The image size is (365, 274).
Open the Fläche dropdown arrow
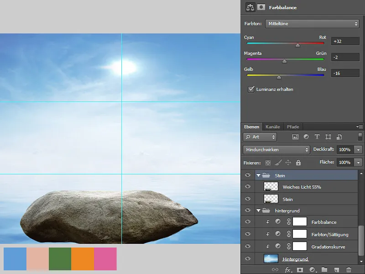[358, 162]
